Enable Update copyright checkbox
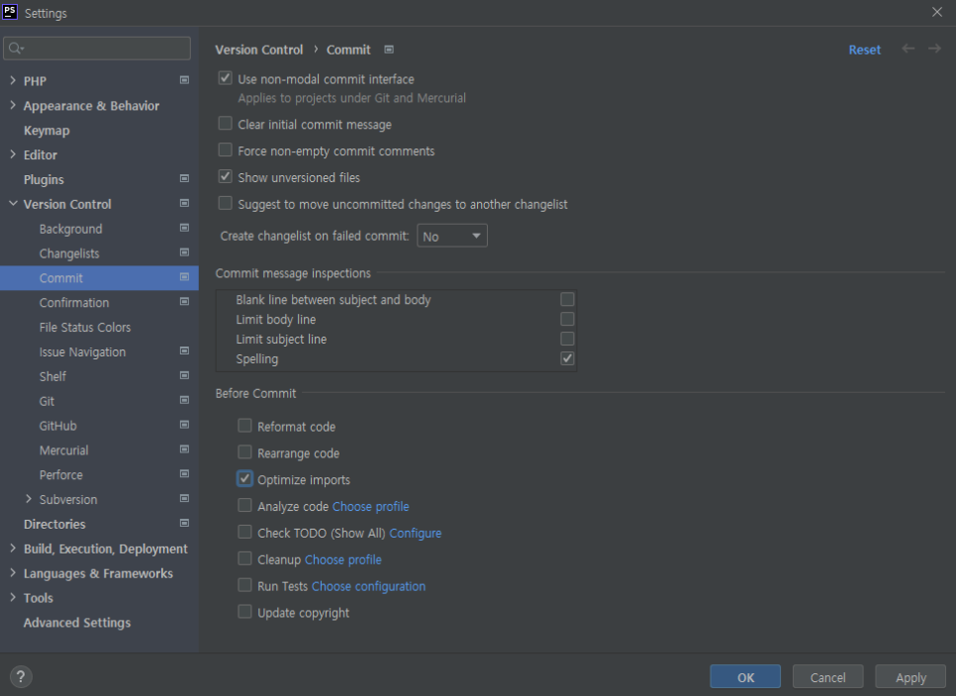The image size is (956, 696). pos(244,612)
